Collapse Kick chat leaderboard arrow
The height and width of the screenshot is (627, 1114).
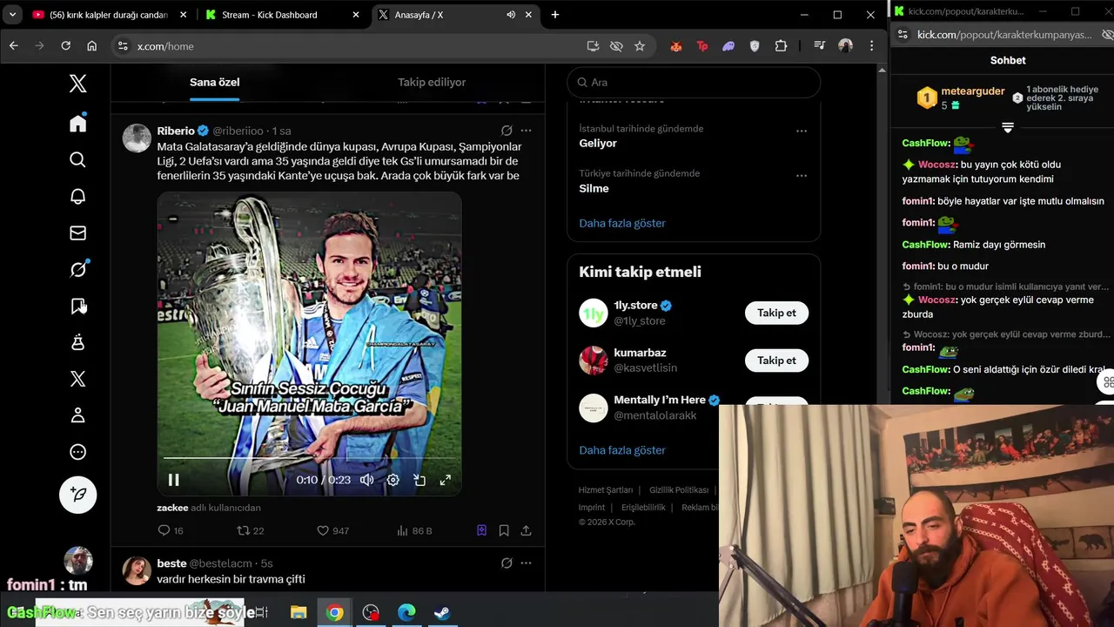tap(1008, 127)
